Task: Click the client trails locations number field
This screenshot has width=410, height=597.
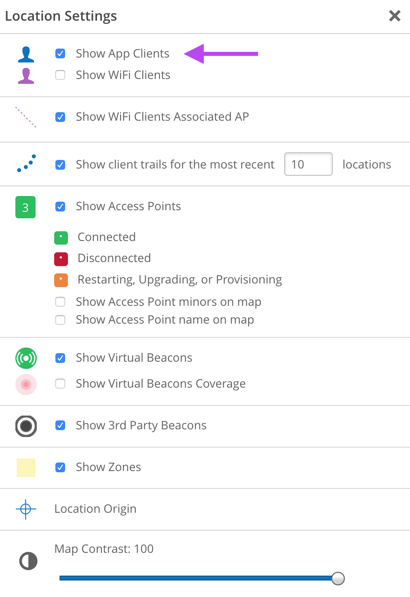Action: 308,164
